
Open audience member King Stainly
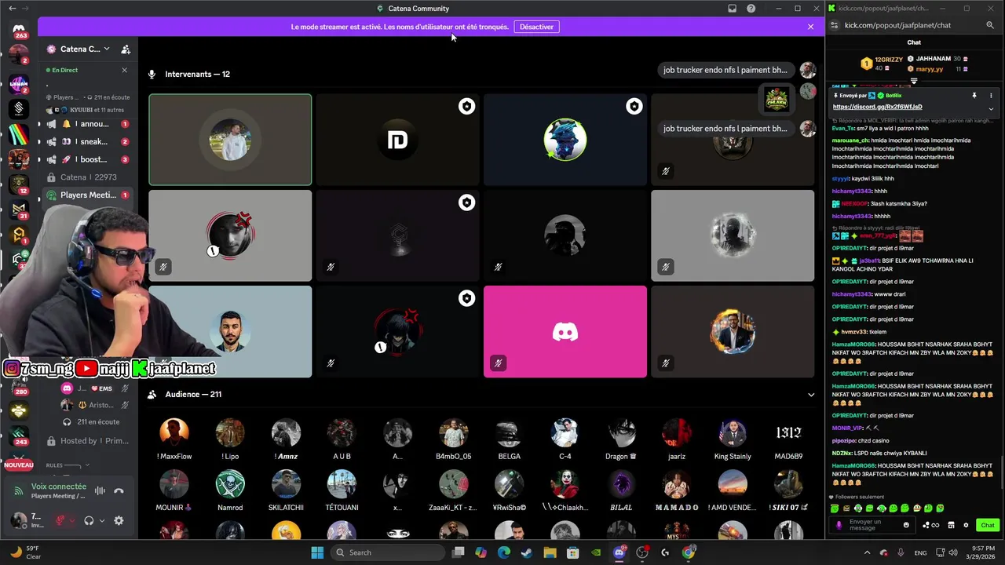click(733, 439)
